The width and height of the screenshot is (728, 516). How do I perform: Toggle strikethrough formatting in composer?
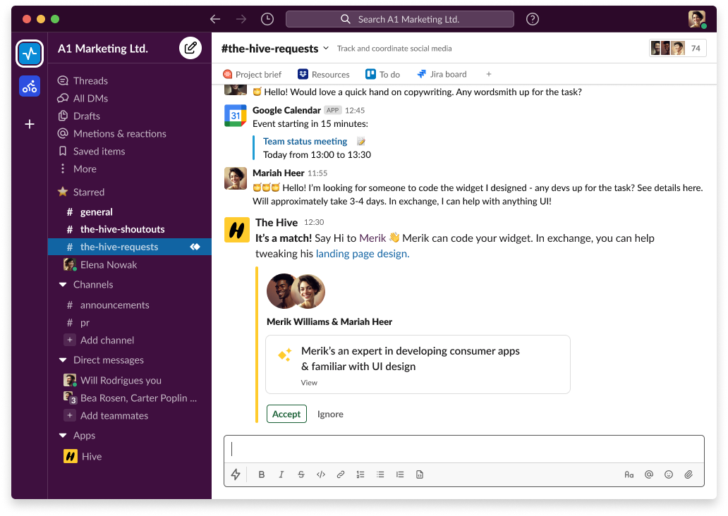301,474
